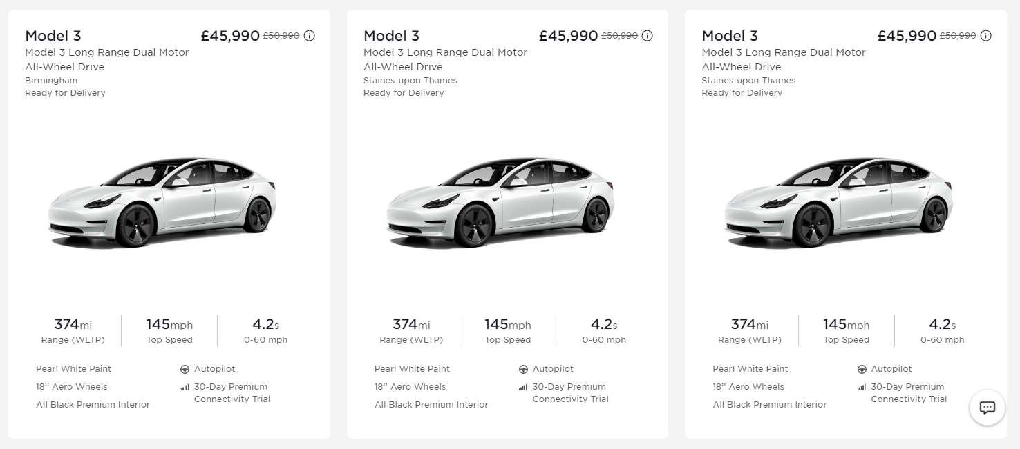
Task: Click the connectivity signal icon on Birmingham card
Action: (185, 388)
